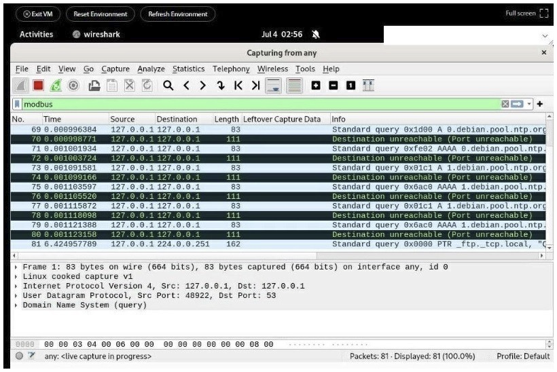Click the Refresh Environment button

coord(177,14)
